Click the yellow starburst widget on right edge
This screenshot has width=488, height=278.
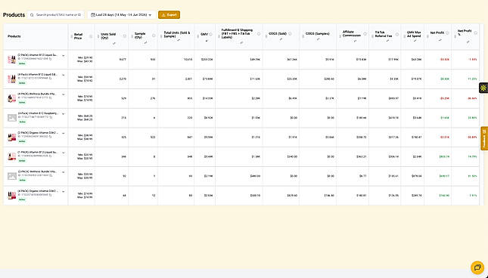(x=483, y=88)
